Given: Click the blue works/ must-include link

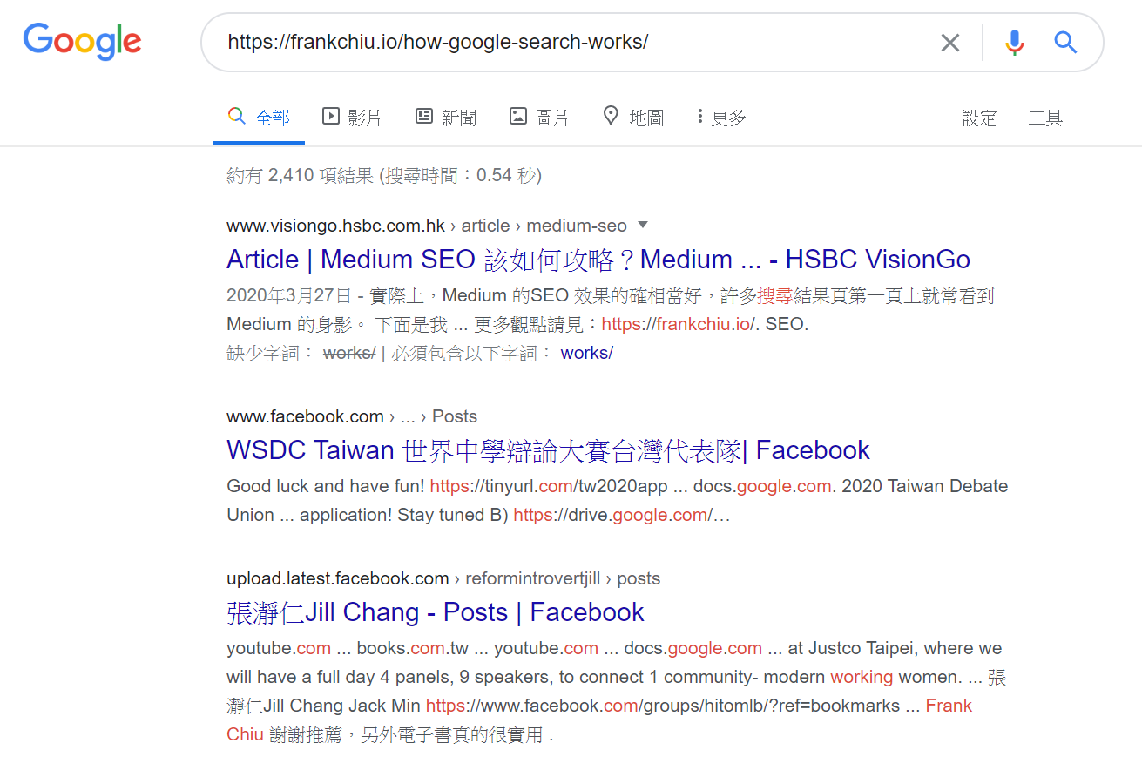Looking at the screenshot, I should 587,353.
